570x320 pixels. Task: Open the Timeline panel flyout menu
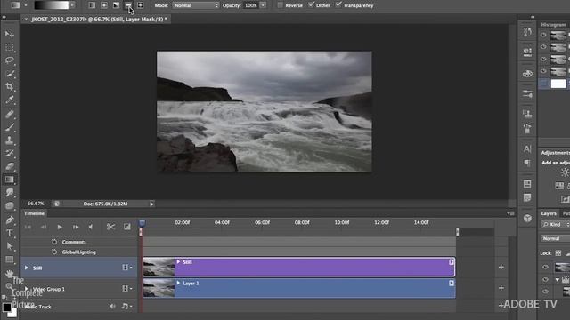pos(510,213)
